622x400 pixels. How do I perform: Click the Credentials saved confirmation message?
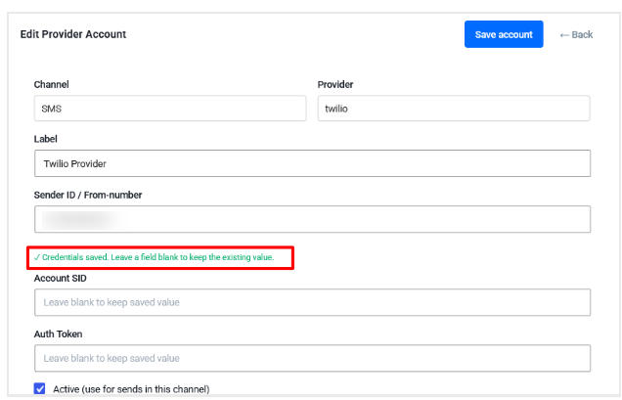coord(154,257)
